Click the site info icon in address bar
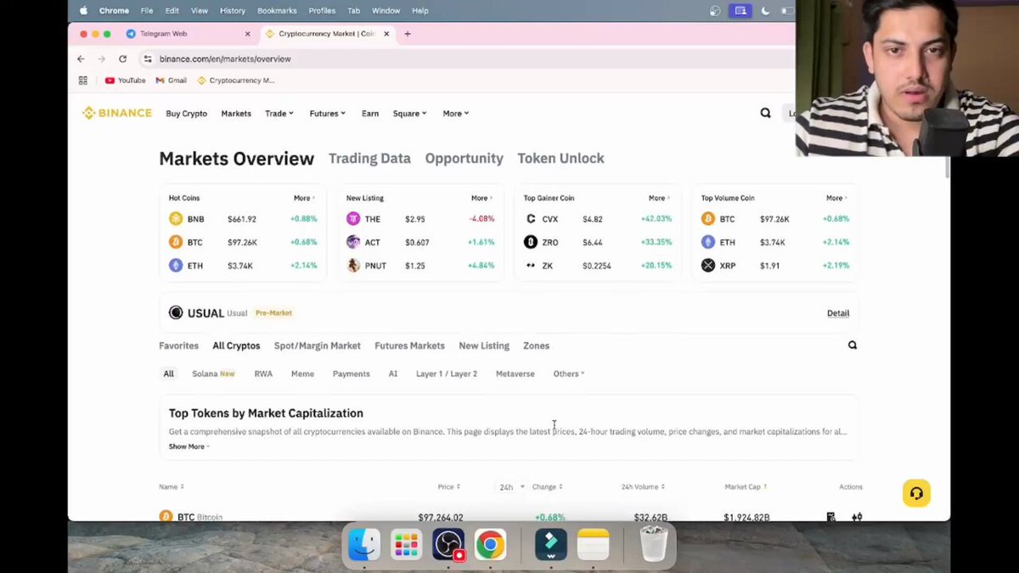 (x=148, y=59)
